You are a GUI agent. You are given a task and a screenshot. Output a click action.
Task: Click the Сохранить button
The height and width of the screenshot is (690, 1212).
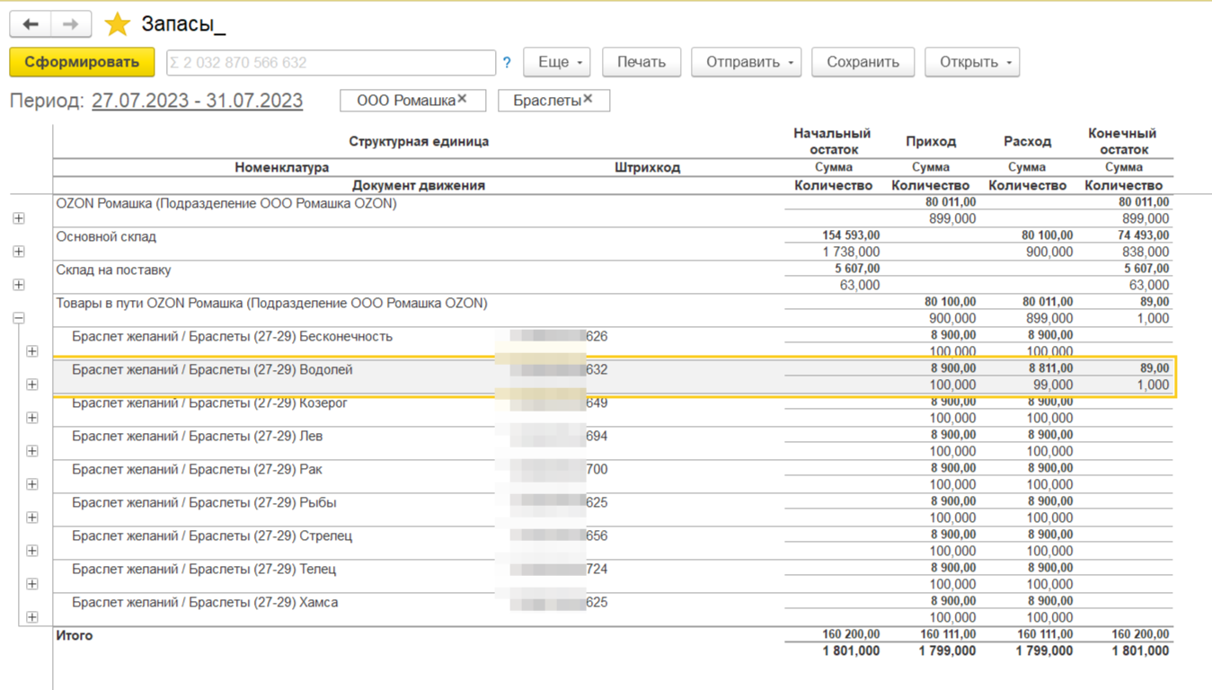point(863,62)
